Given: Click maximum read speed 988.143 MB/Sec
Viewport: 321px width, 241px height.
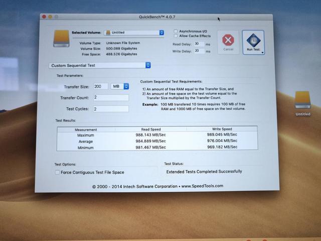Looking at the screenshot, I should [150, 135].
